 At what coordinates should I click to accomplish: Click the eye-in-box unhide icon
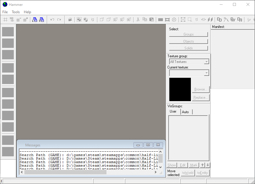(129, 20)
